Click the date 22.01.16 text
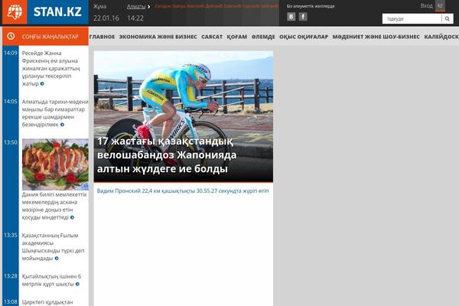The width and height of the screenshot is (459, 306). tap(106, 18)
